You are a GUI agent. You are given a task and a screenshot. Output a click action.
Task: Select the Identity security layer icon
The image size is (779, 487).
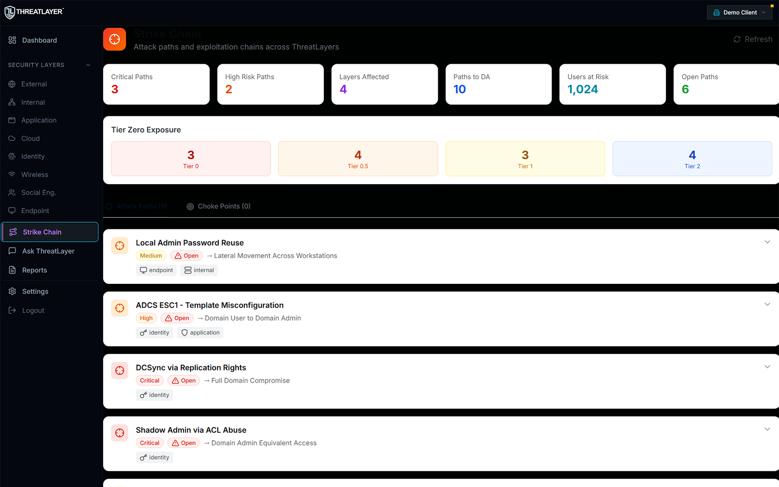tap(12, 156)
